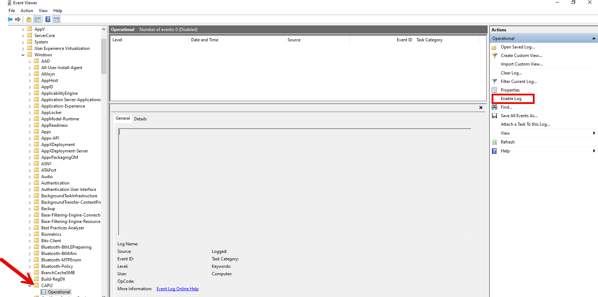The height and width of the screenshot is (297, 598).
Task: Close the event preview pane
Action: point(481,108)
